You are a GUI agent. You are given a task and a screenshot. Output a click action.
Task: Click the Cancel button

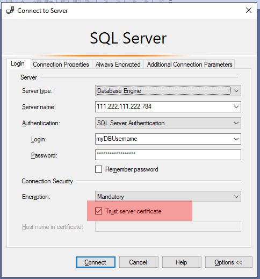[x=139, y=262]
